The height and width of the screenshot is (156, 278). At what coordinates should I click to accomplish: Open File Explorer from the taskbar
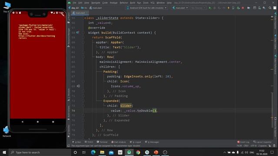pyautogui.click(x=102, y=152)
